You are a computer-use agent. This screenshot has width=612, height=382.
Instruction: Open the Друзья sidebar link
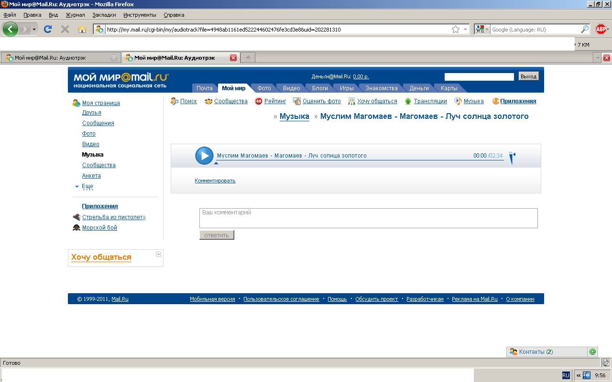pyautogui.click(x=92, y=113)
